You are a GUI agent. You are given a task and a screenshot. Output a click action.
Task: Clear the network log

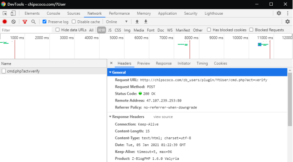pyautogui.click(x=13, y=22)
